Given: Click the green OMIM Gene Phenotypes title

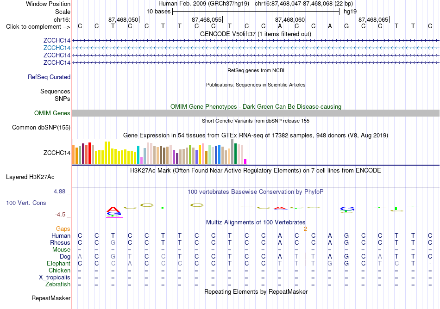Looking at the screenshot, I should [256, 107].
